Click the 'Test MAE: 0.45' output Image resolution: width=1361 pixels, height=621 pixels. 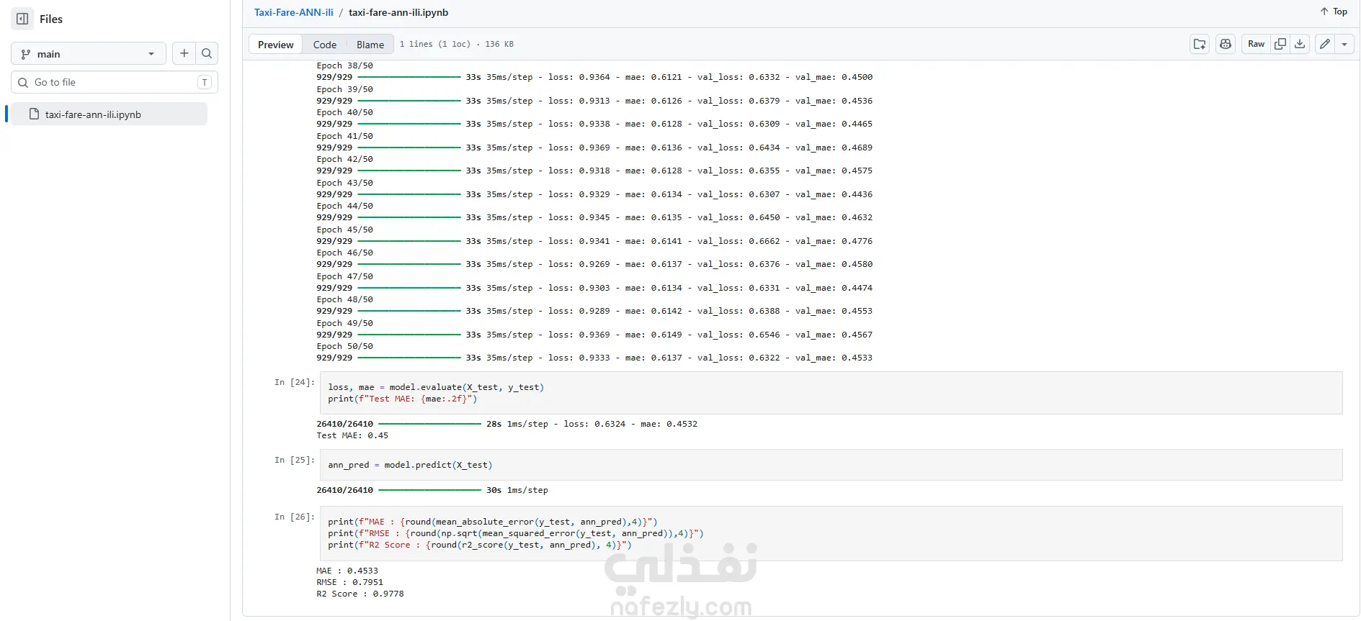[x=352, y=435]
